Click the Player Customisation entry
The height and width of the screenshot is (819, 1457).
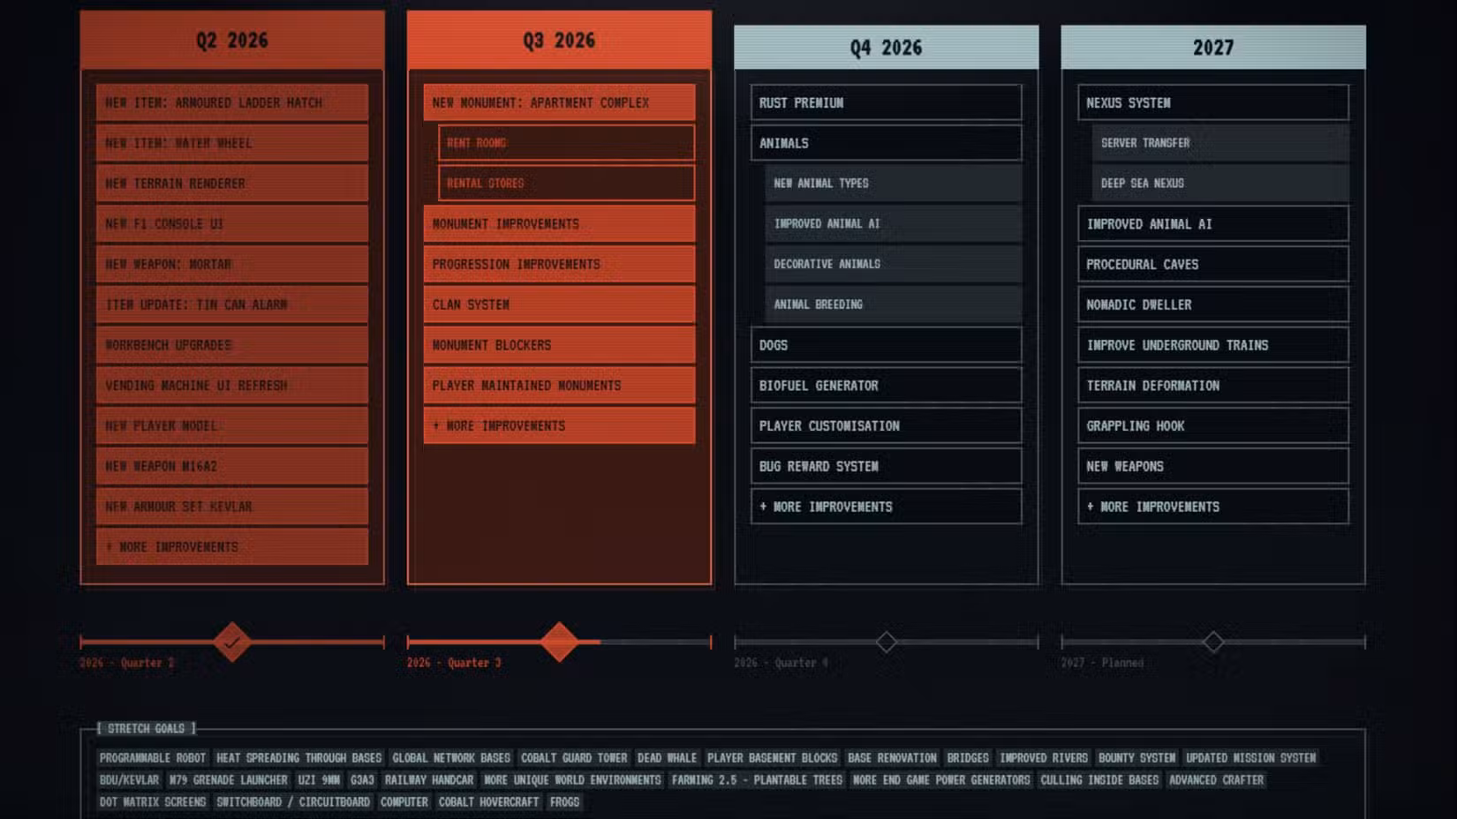[887, 425]
